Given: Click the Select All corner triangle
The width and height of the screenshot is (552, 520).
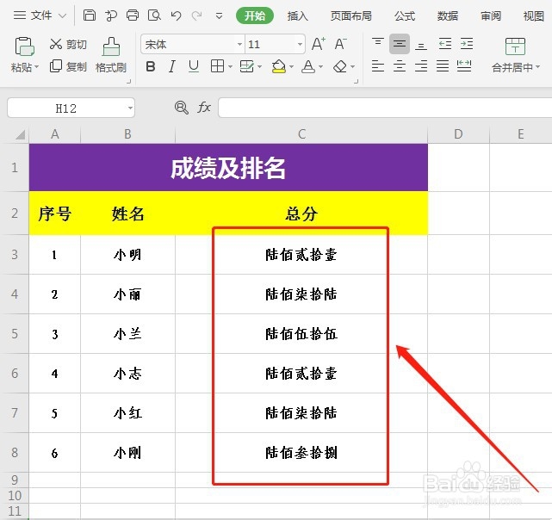Looking at the screenshot, I should pyautogui.click(x=20, y=135).
